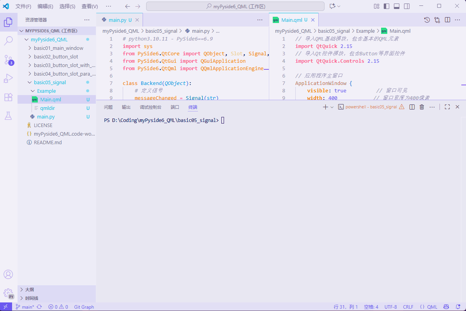Open timeline history icon in editor toolbar
466x311 pixels.
click(x=427, y=20)
